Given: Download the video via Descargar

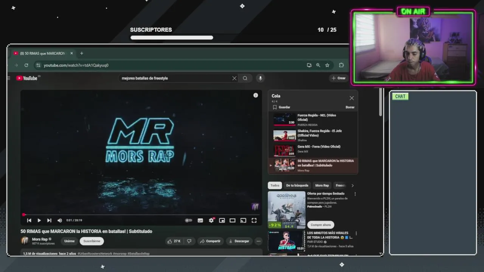Looking at the screenshot, I should point(239,241).
